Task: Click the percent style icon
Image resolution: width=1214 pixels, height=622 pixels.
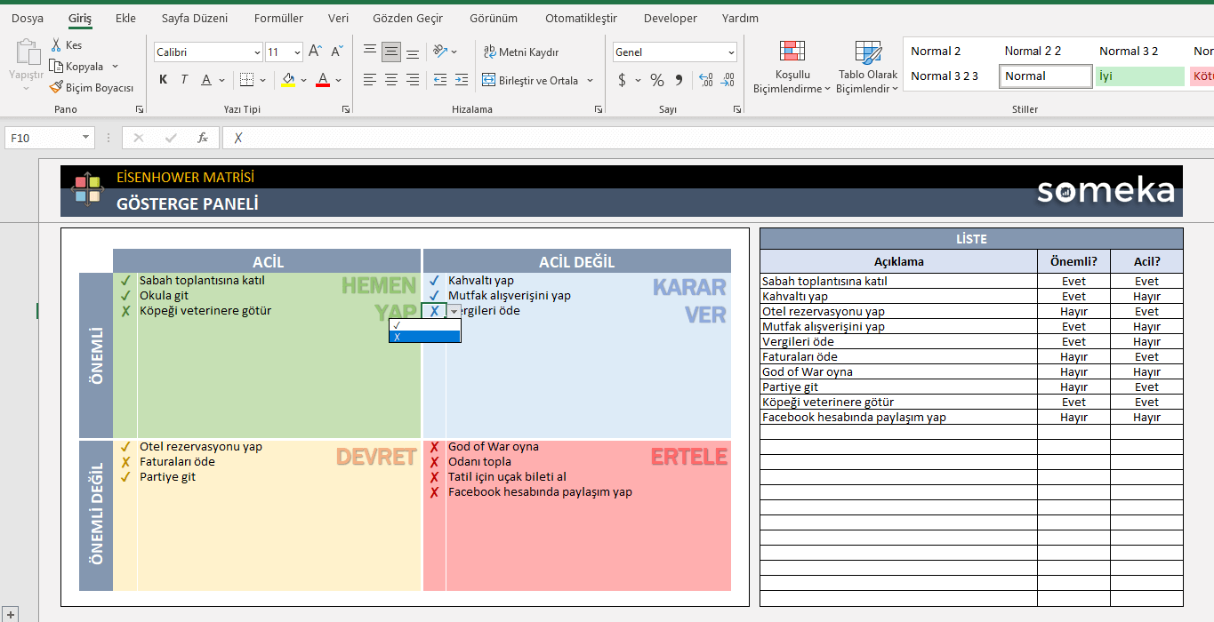Action: pos(657,81)
